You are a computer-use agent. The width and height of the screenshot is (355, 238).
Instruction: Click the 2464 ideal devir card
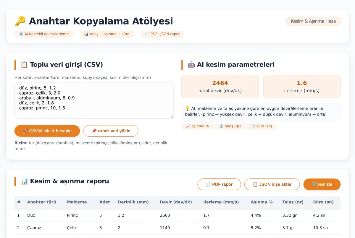[220, 87]
